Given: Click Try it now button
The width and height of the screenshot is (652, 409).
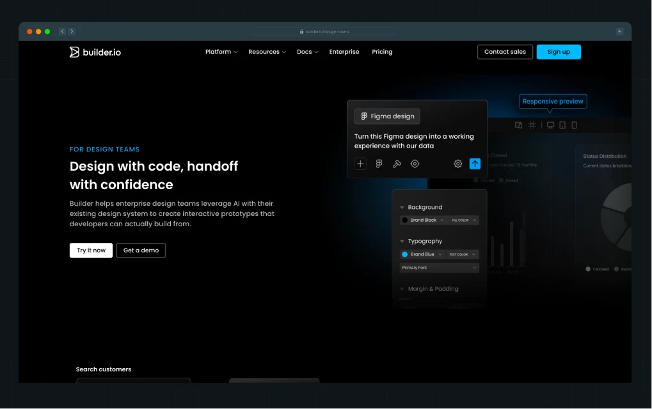Looking at the screenshot, I should tap(91, 251).
